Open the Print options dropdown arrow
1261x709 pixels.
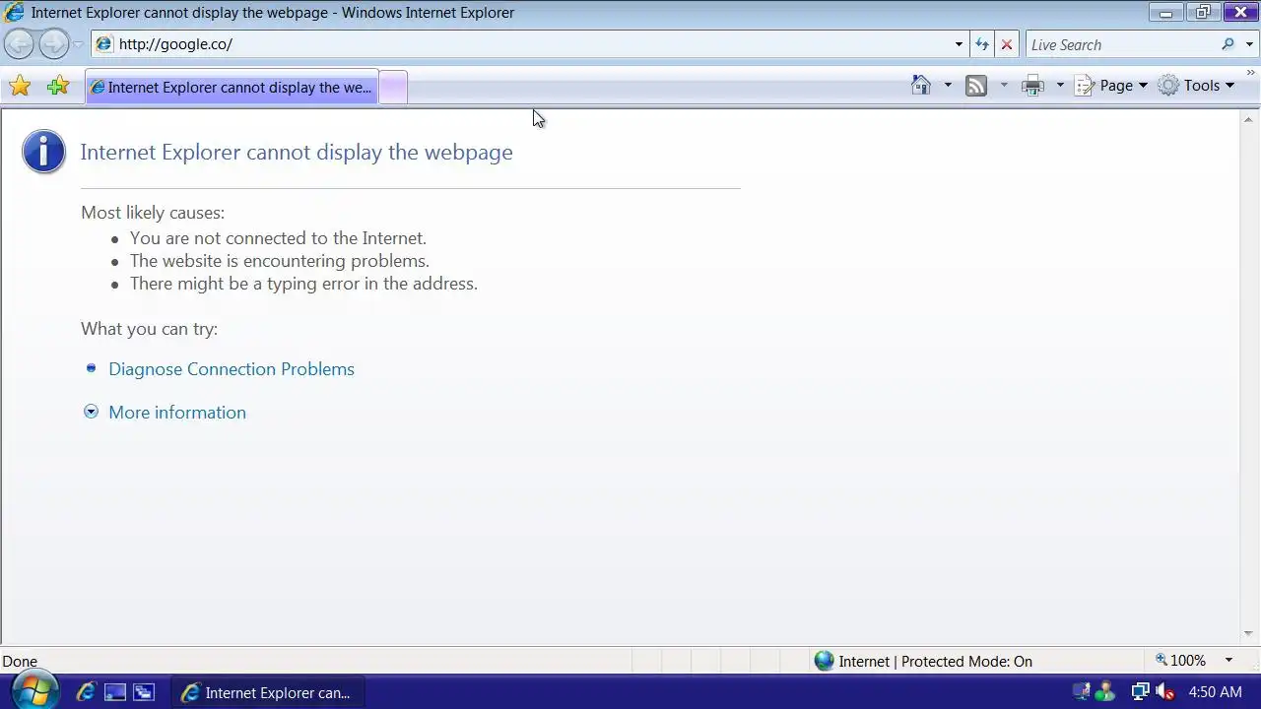(1060, 86)
